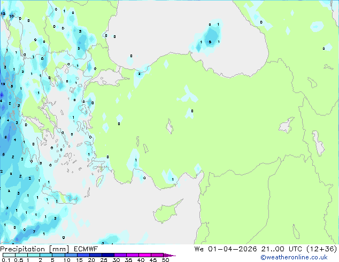Click legend tick label '0.1'
Screen dimensions: 339x262
tap(6, 260)
